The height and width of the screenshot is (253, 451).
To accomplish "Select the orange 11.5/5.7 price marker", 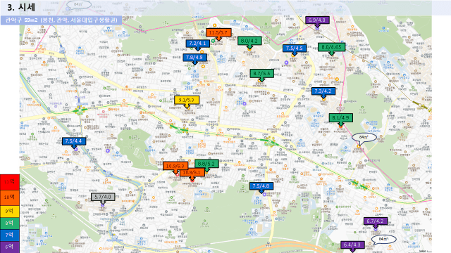I will 218,32.
